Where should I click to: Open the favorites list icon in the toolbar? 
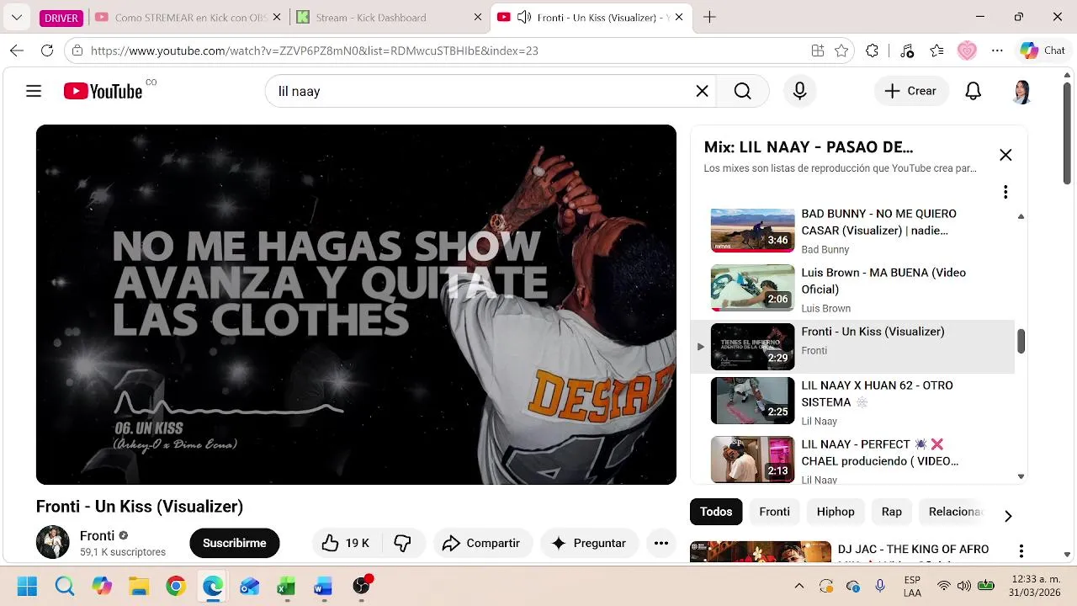pos(936,50)
